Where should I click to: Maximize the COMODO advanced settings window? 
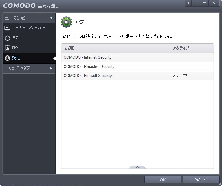point(204,3)
